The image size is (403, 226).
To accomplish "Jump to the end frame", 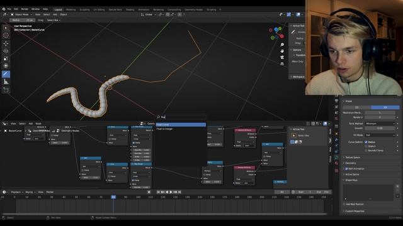I will [179, 192].
